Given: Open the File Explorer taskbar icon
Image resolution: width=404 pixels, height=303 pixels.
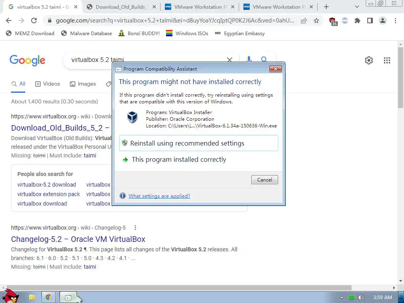Looking at the screenshot, I should (x=32, y=297).
